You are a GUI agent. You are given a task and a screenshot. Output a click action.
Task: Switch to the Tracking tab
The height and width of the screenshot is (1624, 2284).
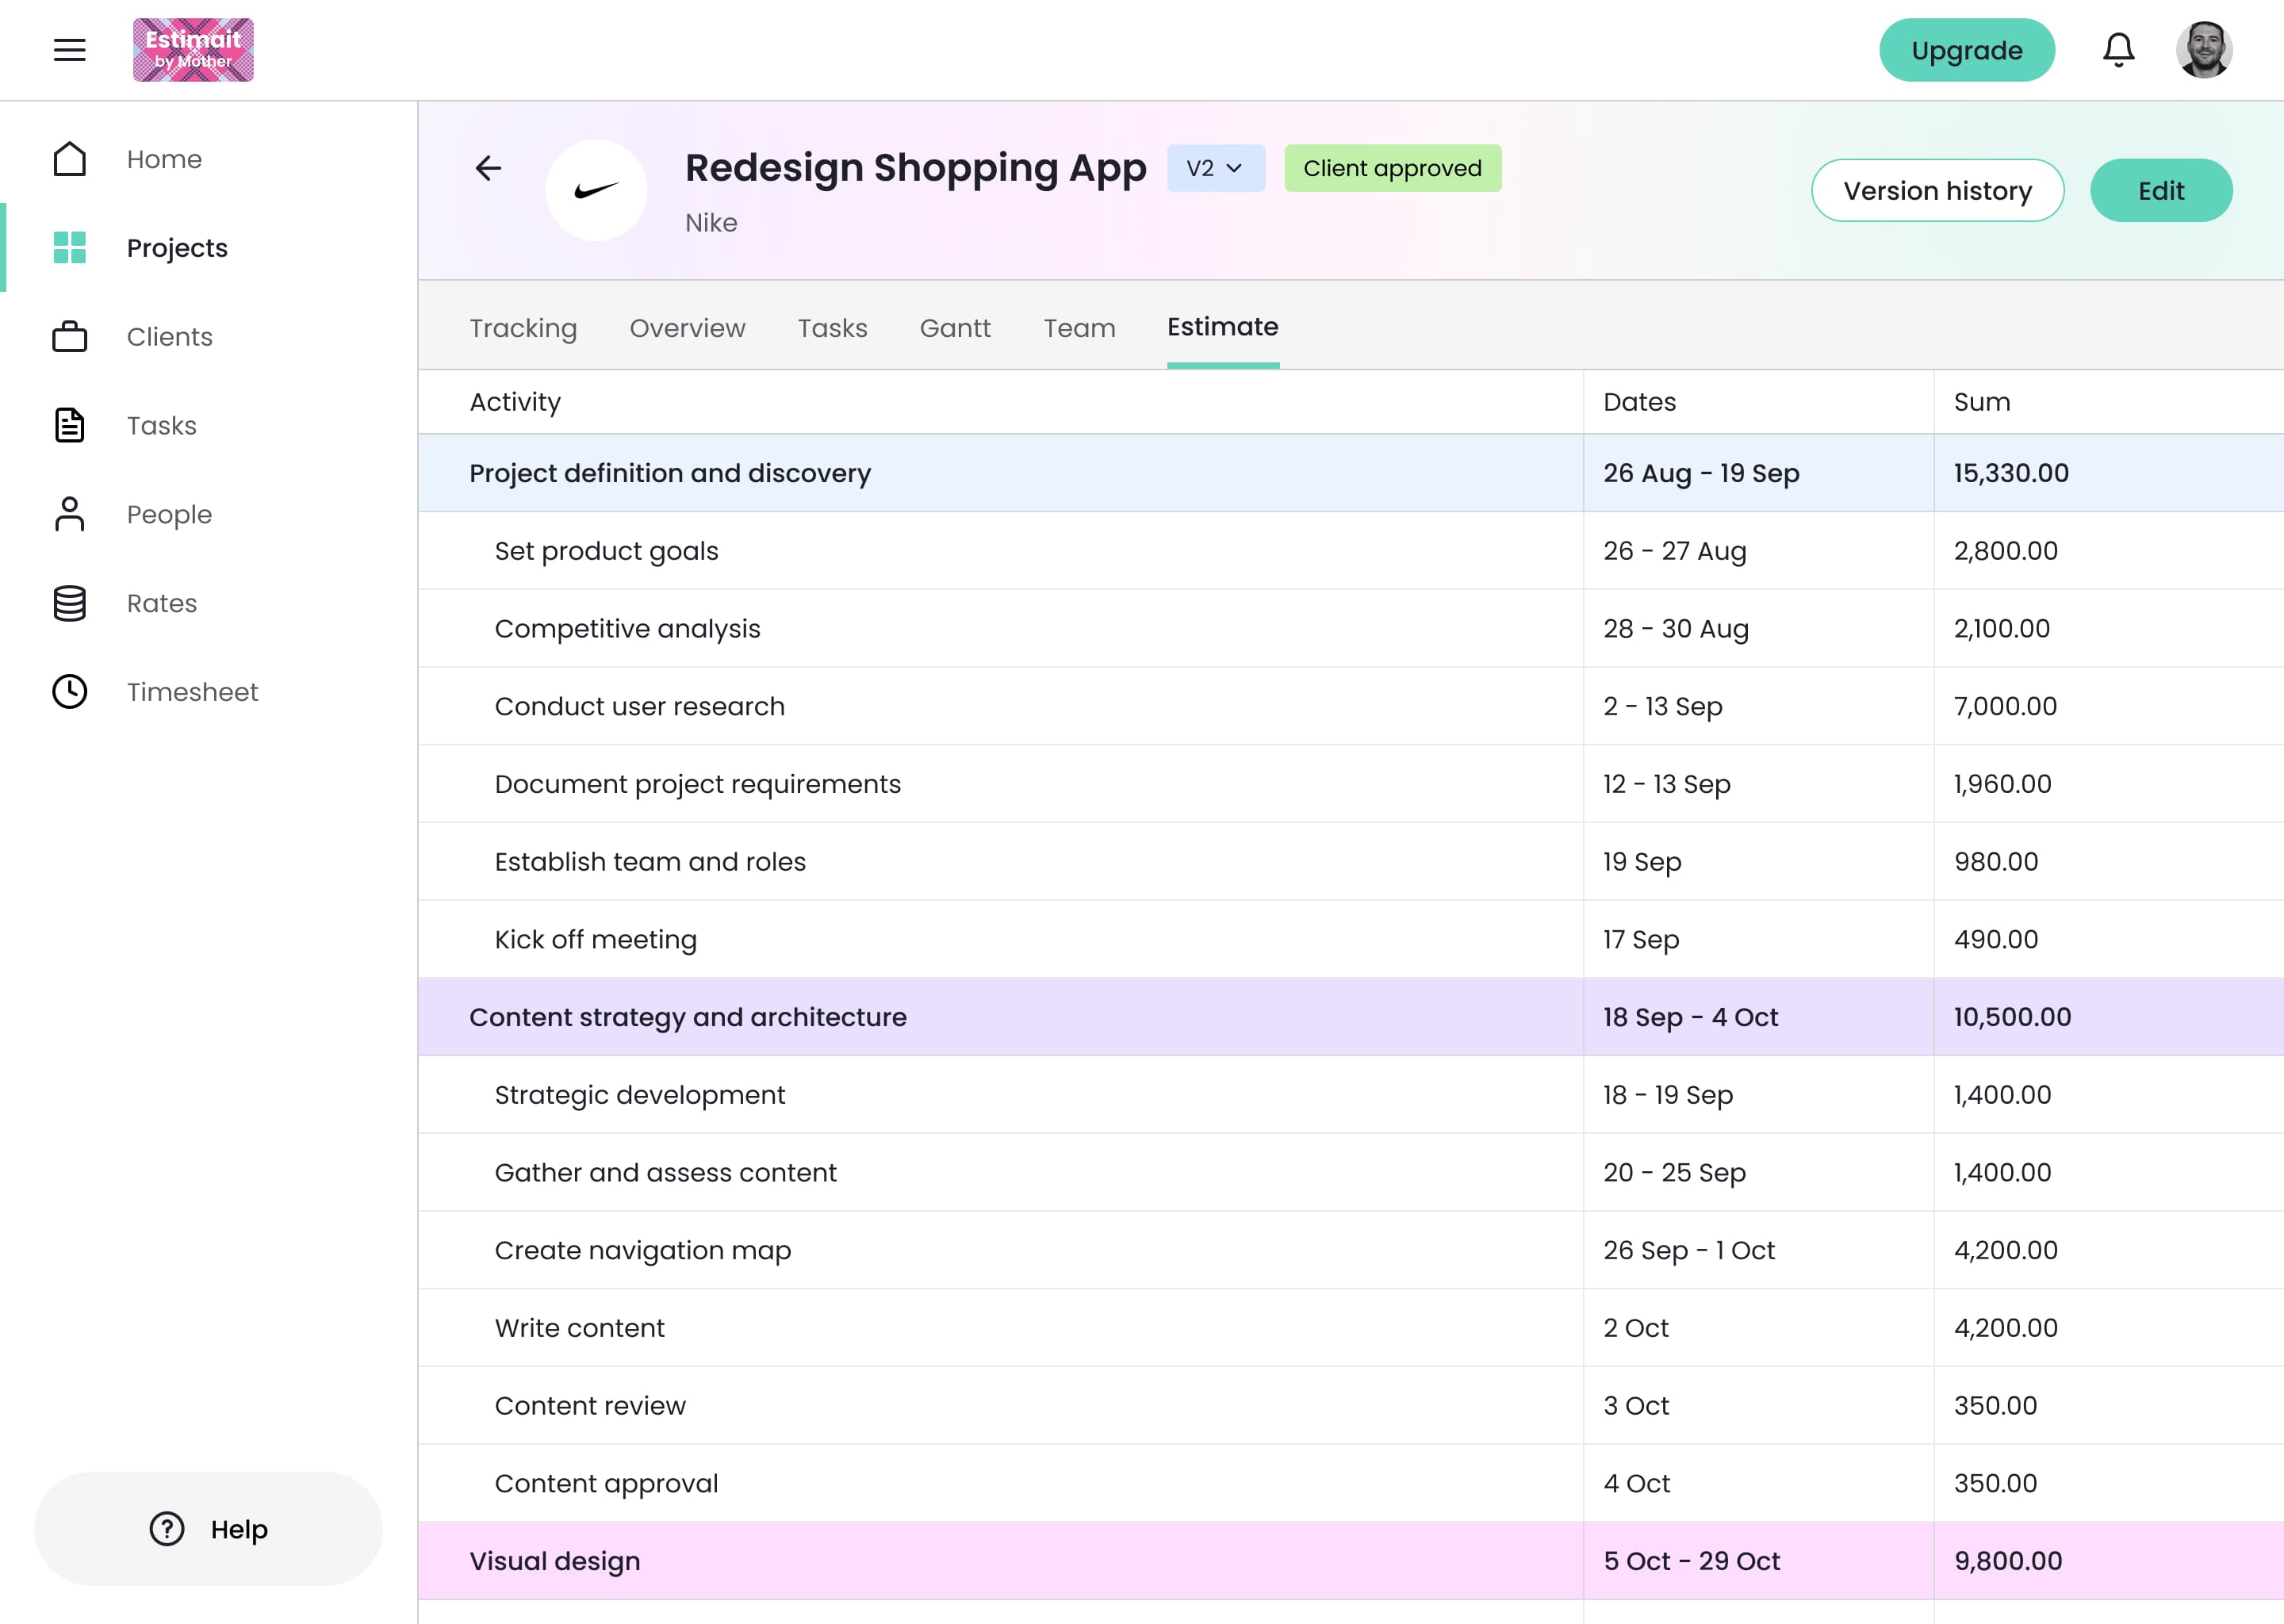coord(523,328)
